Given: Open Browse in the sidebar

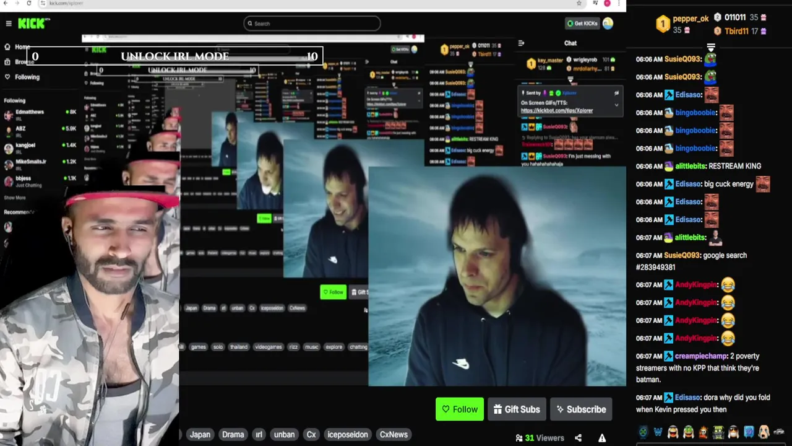Looking at the screenshot, I should (19, 62).
